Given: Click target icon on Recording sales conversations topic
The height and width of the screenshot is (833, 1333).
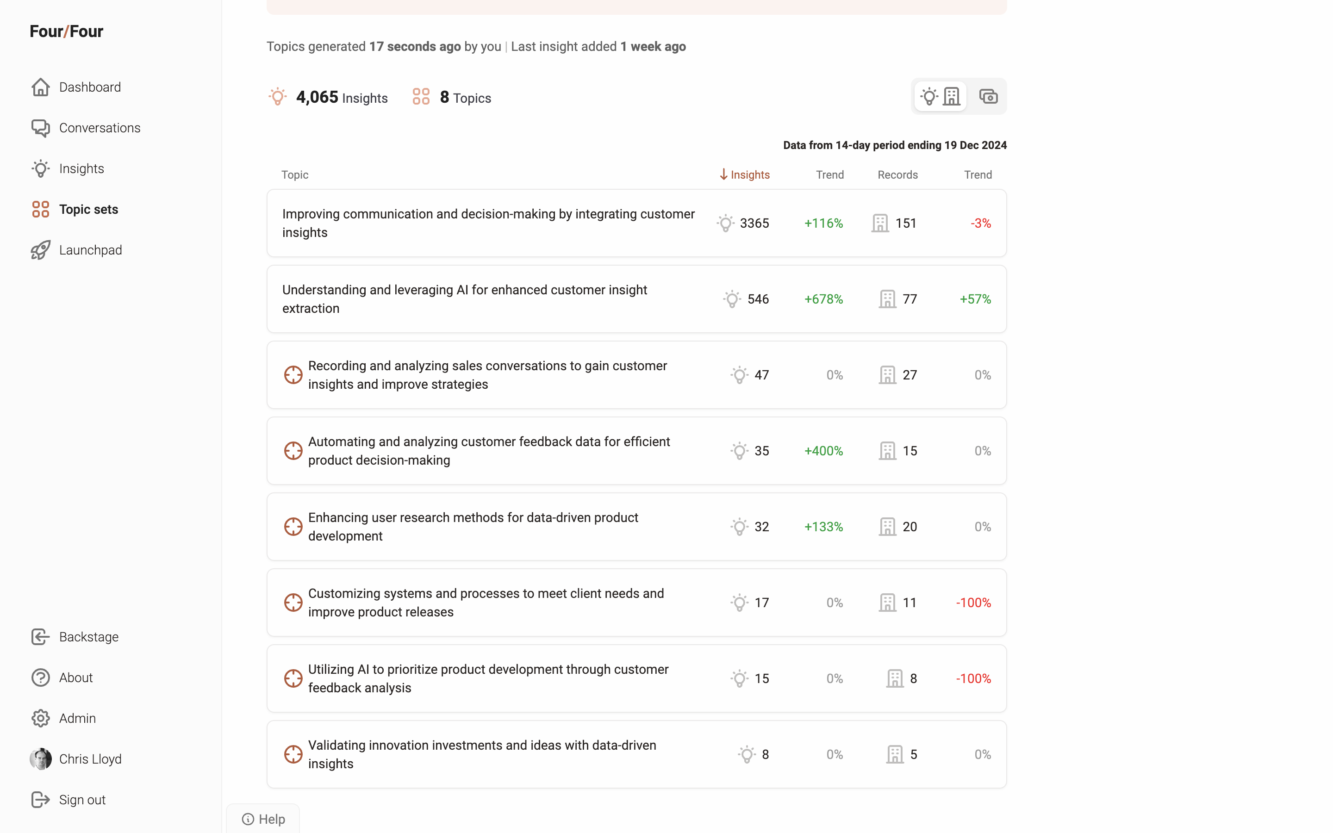Looking at the screenshot, I should tap(293, 375).
